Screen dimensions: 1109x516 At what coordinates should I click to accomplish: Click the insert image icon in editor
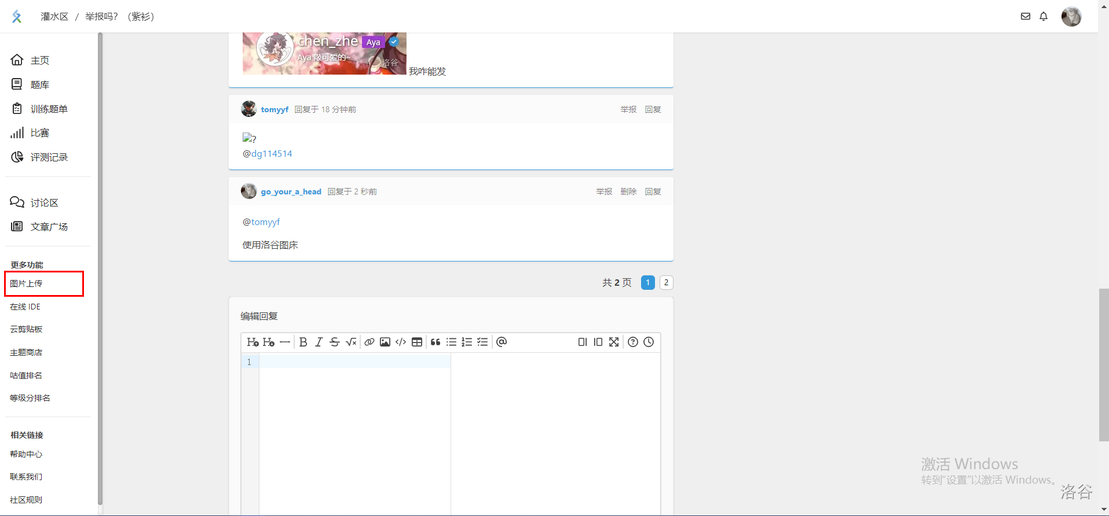[x=385, y=342]
